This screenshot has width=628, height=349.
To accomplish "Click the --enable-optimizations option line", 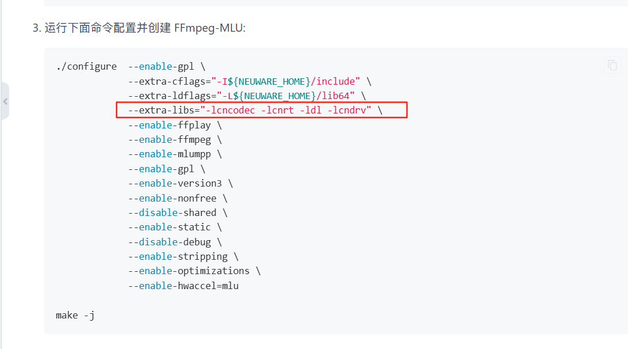I will (194, 271).
